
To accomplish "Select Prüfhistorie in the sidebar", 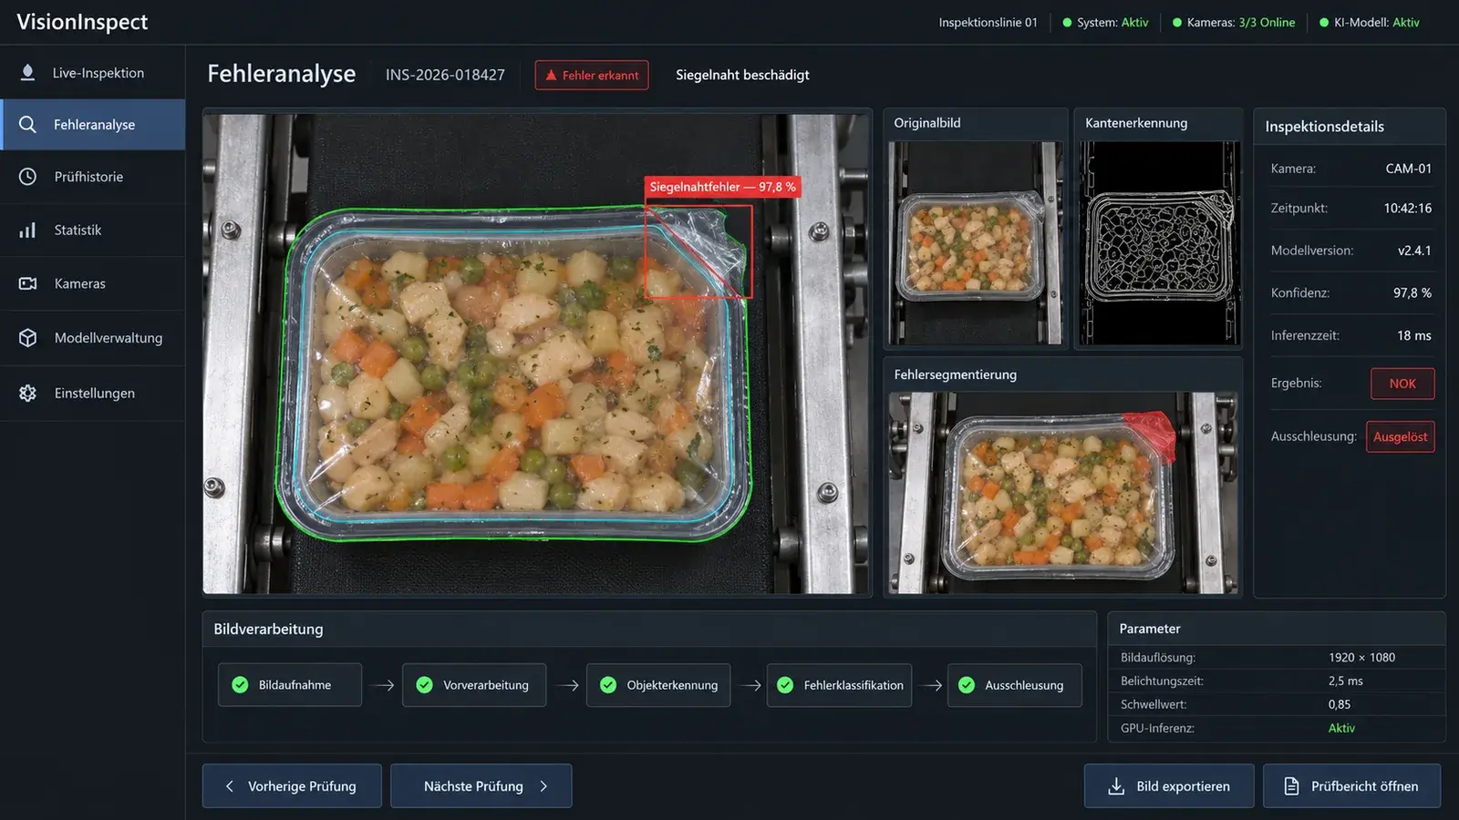I will pyautogui.click(x=92, y=177).
